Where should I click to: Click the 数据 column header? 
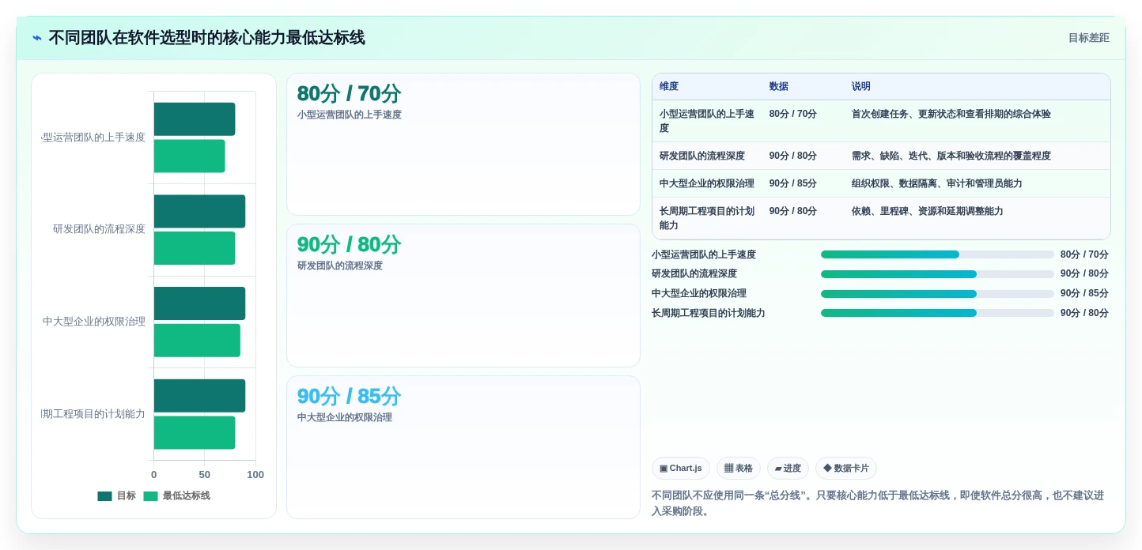pos(778,87)
